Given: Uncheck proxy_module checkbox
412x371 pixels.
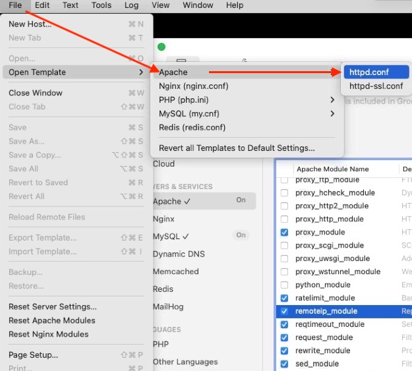Looking at the screenshot, I should point(284,232).
